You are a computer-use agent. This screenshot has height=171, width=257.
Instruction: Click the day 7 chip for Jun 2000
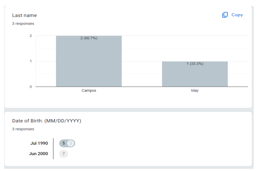[x=64, y=154]
